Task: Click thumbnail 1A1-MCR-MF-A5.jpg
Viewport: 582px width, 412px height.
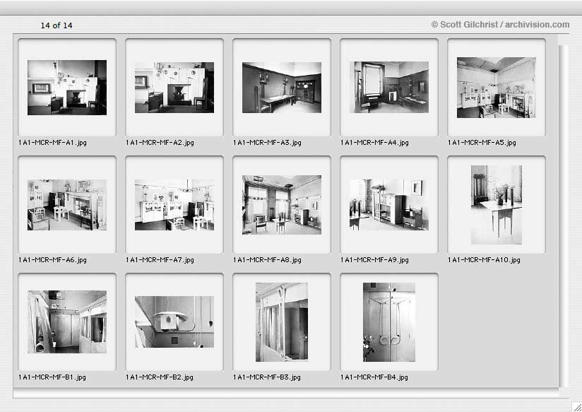Action: pyautogui.click(x=497, y=88)
